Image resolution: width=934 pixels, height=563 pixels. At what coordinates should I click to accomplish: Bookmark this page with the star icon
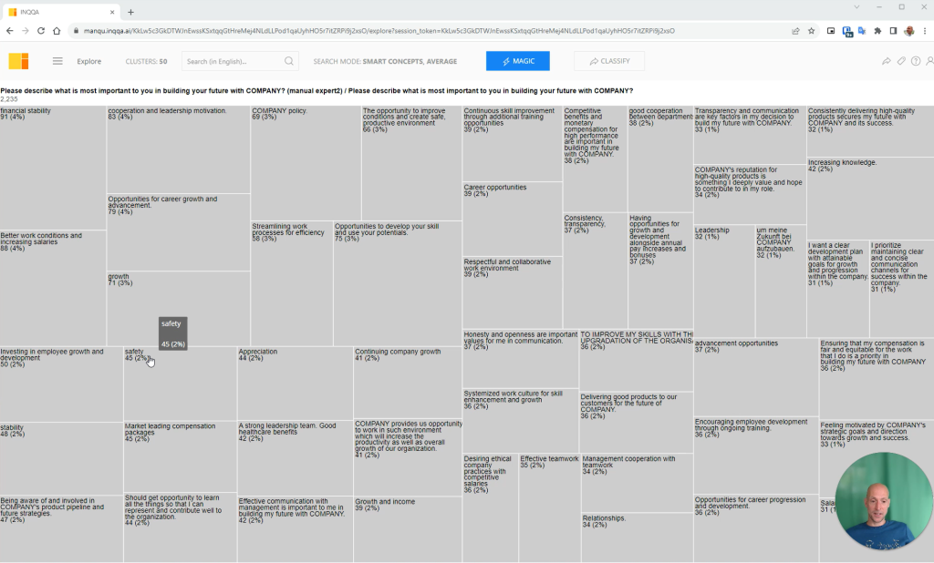(x=811, y=31)
